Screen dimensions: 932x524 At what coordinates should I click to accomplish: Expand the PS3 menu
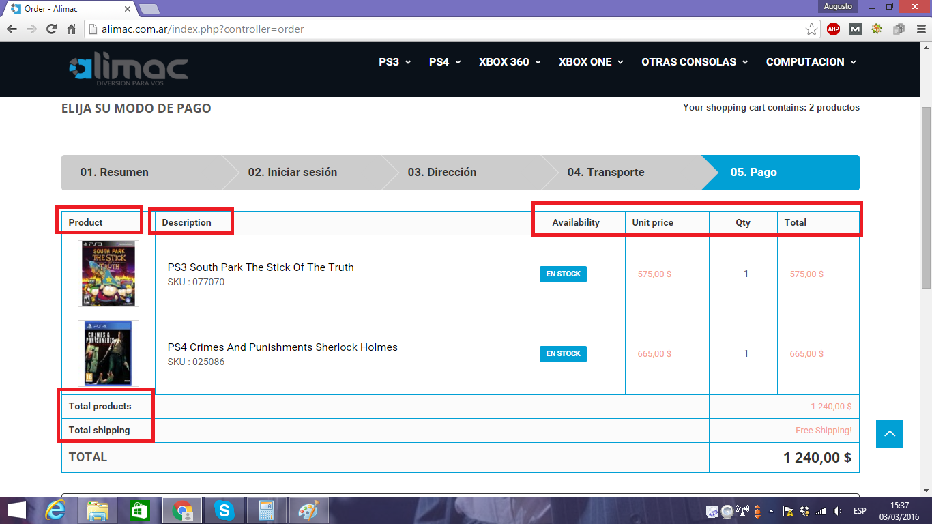[x=395, y=62]
